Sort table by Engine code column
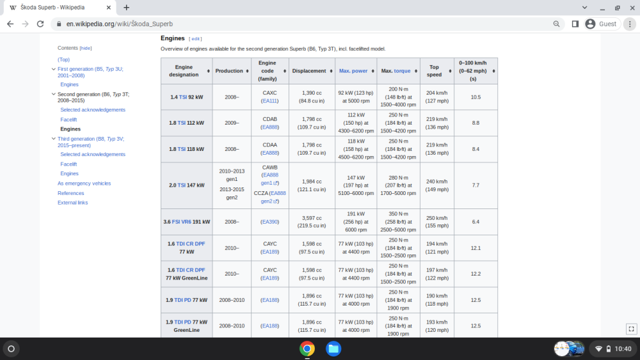 [285, 71]
